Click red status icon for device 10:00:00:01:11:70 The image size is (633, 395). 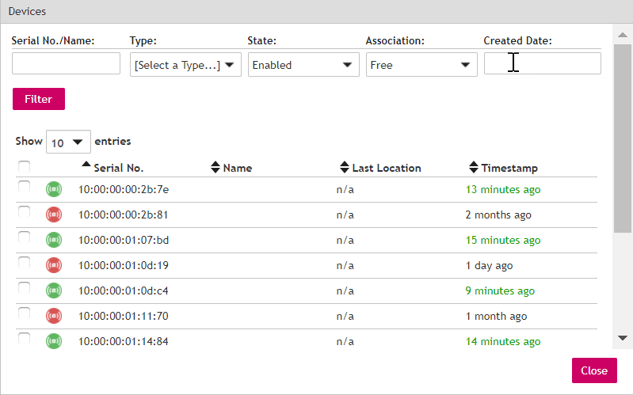pyautogui.click(x=54, y=316)
